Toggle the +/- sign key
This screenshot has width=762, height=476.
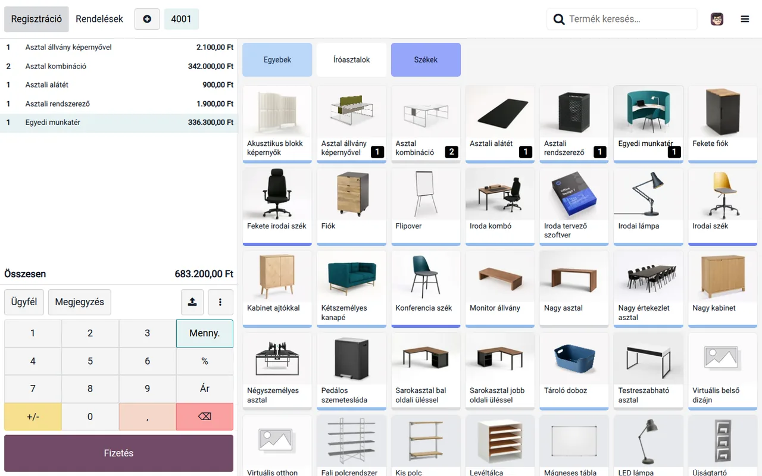pos(33,416)
